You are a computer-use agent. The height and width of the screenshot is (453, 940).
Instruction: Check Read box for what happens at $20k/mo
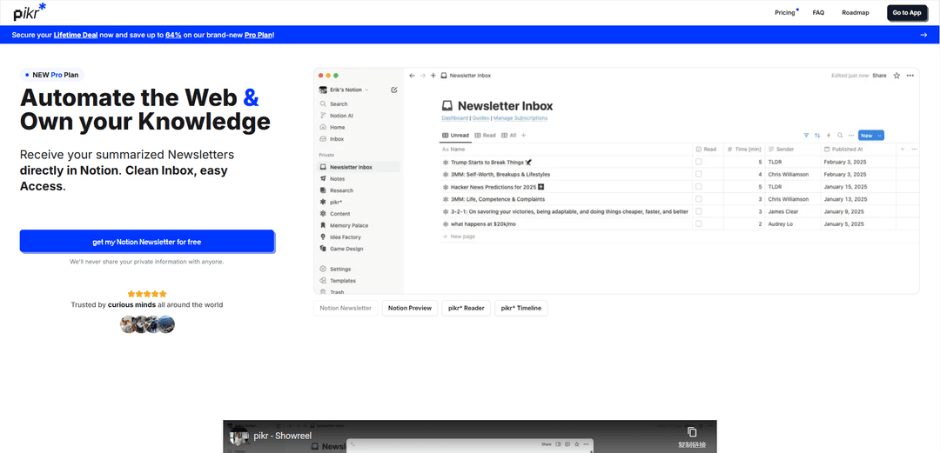698,224
